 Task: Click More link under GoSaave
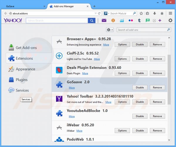[x=72, y=88]
